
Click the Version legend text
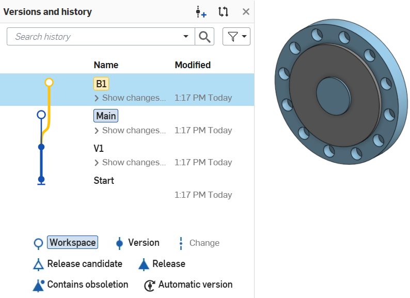(x=144, y=243)
